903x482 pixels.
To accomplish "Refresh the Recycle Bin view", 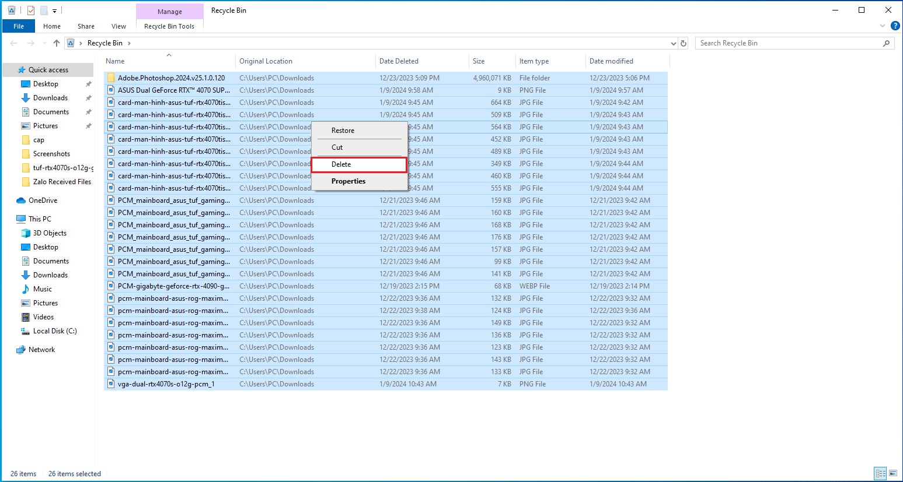I will tap(684, 43).
